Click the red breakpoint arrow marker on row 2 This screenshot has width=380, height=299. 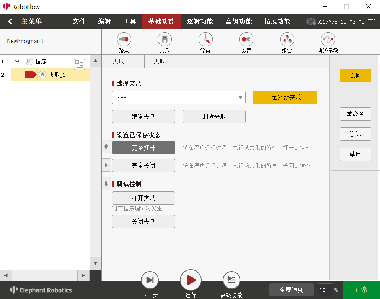[30, 75]
